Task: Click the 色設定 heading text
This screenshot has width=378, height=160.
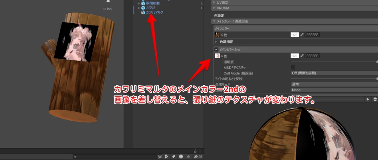Action: pos(219,15)
